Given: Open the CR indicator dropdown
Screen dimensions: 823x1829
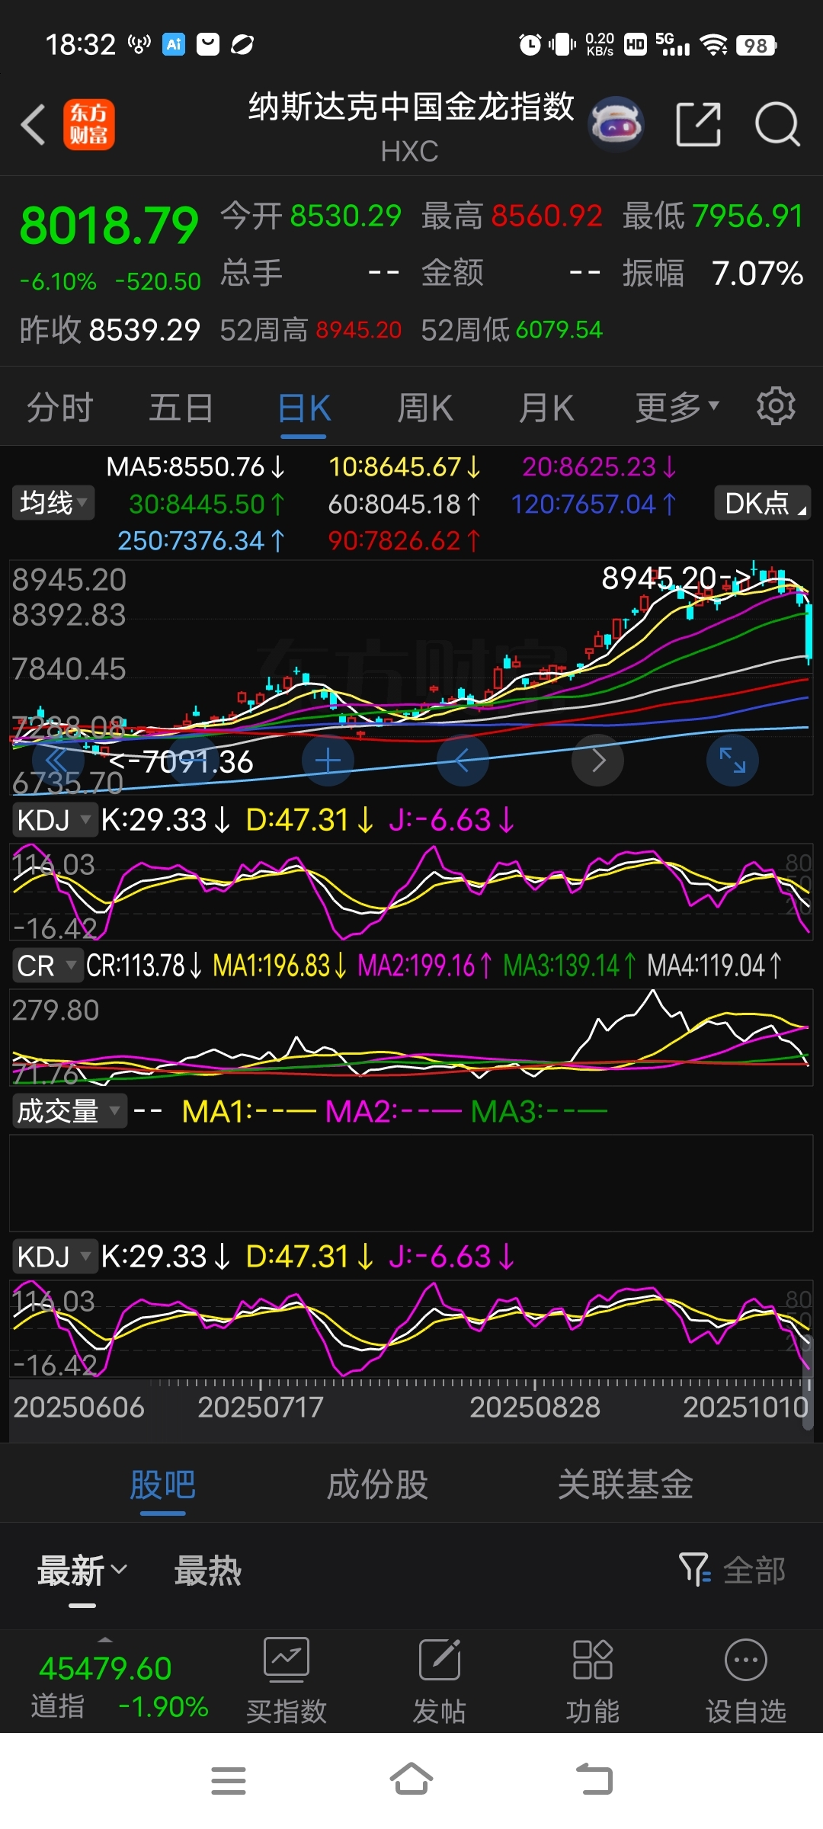Looking at the screenshot, I should pyautogui.click(x=46, y=966).
